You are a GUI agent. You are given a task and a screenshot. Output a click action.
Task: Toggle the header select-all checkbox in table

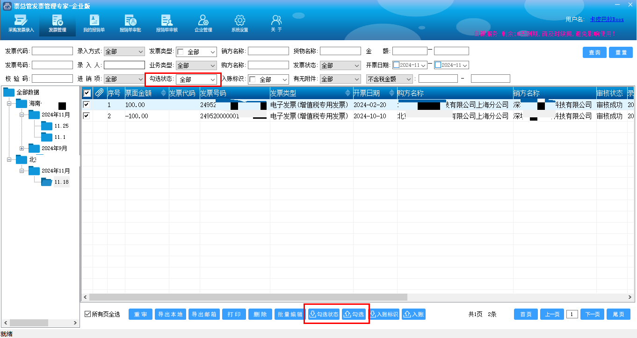87,93
